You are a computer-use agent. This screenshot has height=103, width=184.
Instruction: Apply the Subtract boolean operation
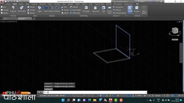(x=51, y=9)
